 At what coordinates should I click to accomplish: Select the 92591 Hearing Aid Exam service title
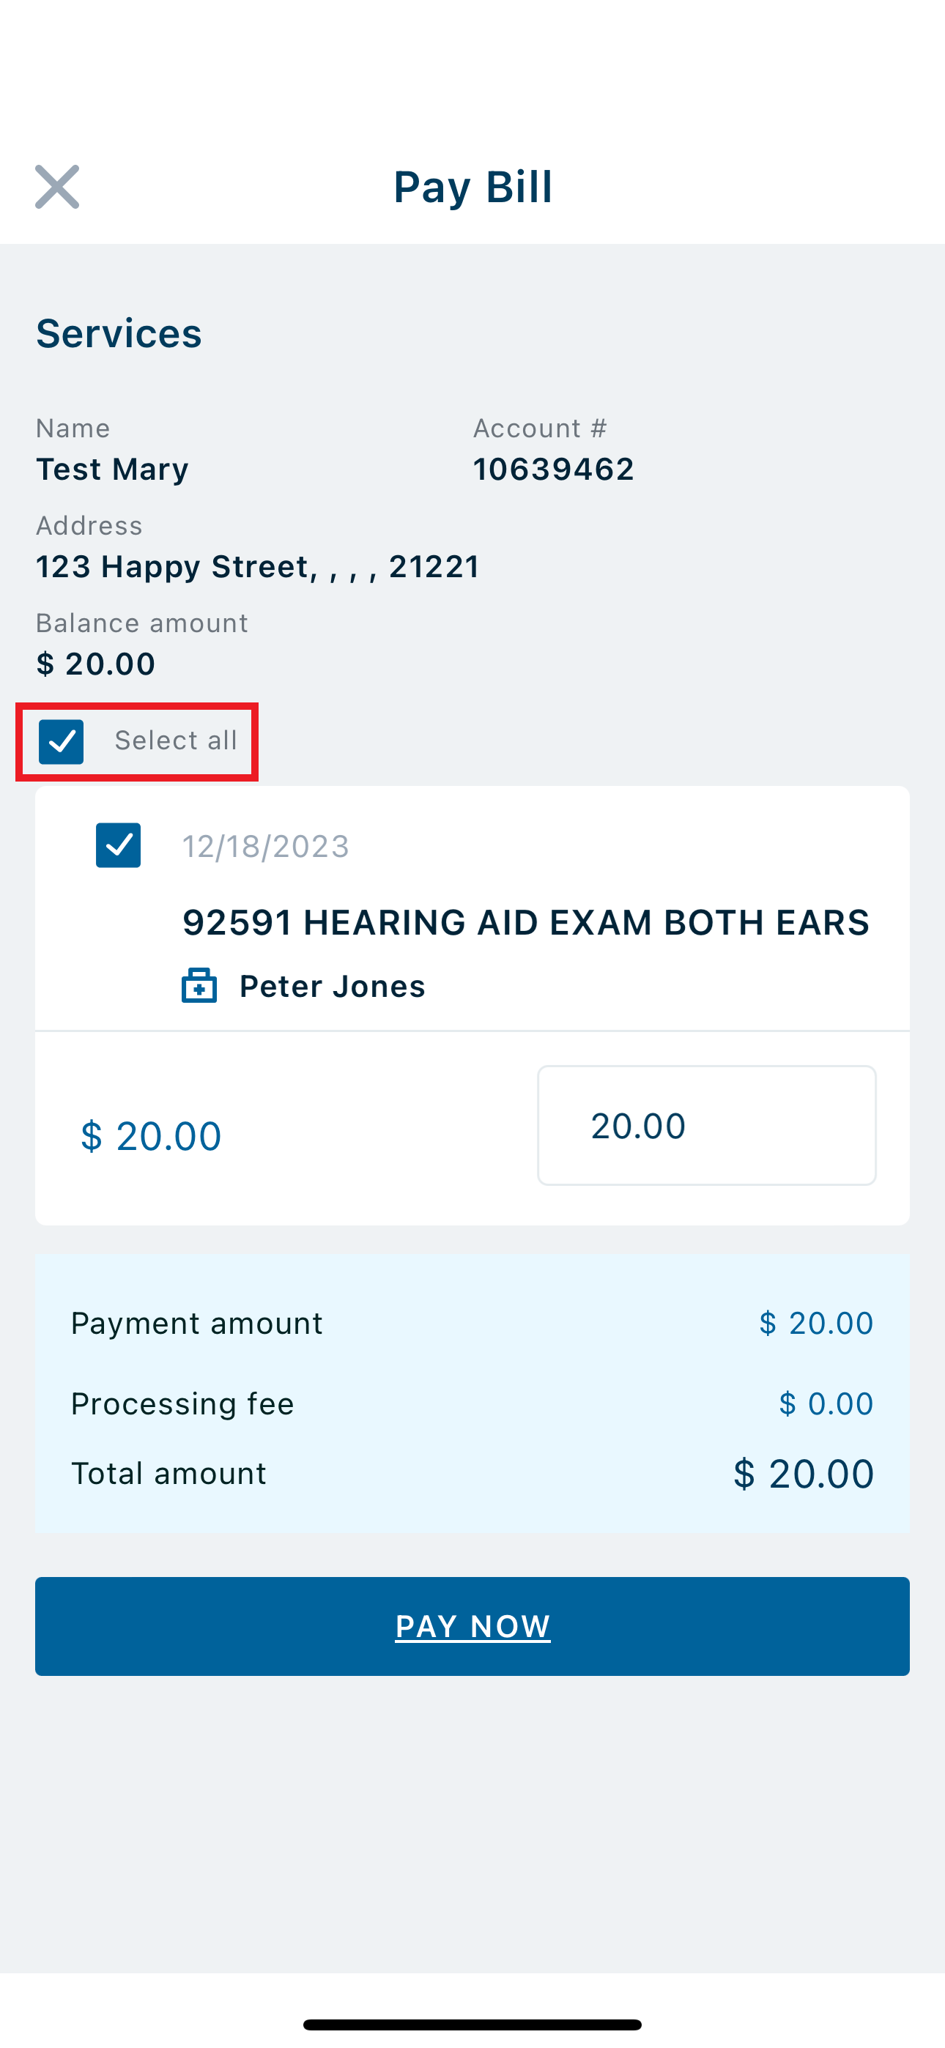526,922
